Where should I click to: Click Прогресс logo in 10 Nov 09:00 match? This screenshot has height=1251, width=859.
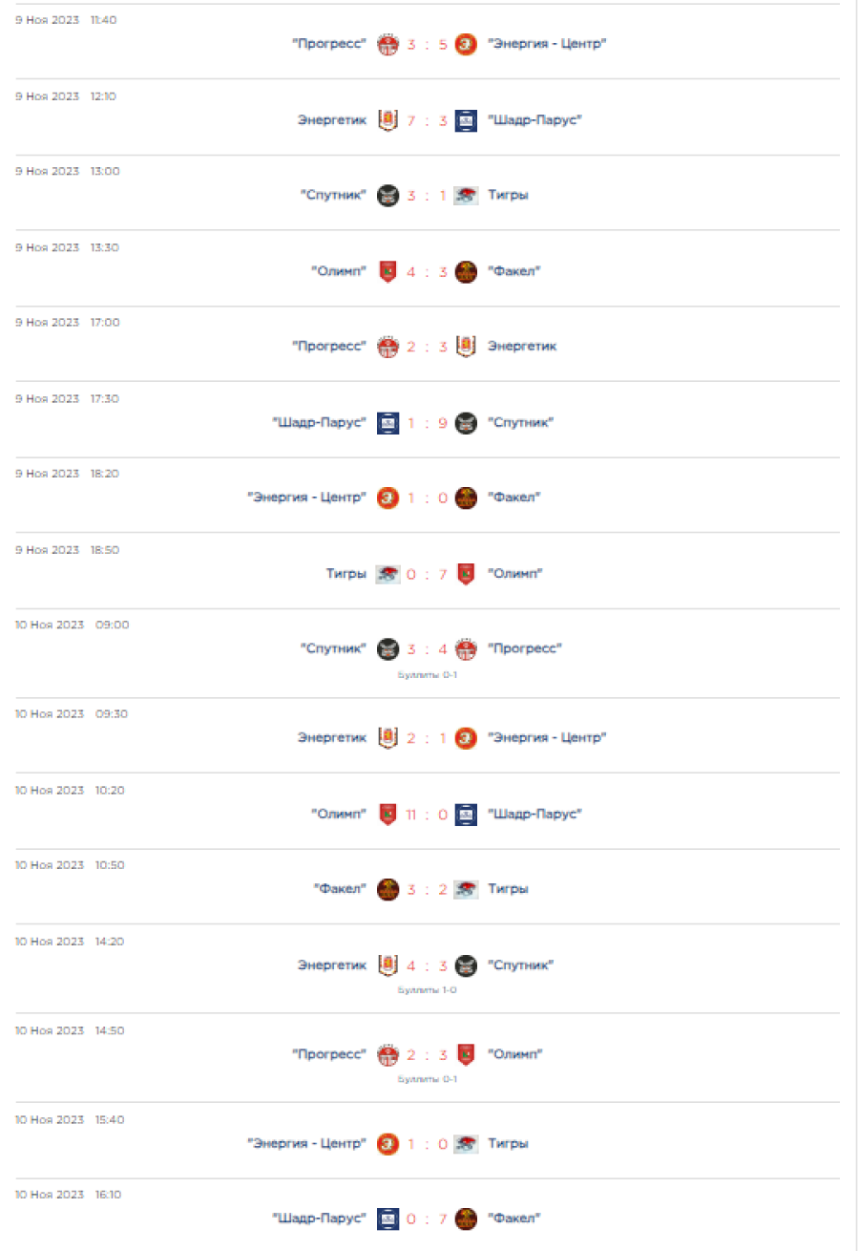point(466,649)
